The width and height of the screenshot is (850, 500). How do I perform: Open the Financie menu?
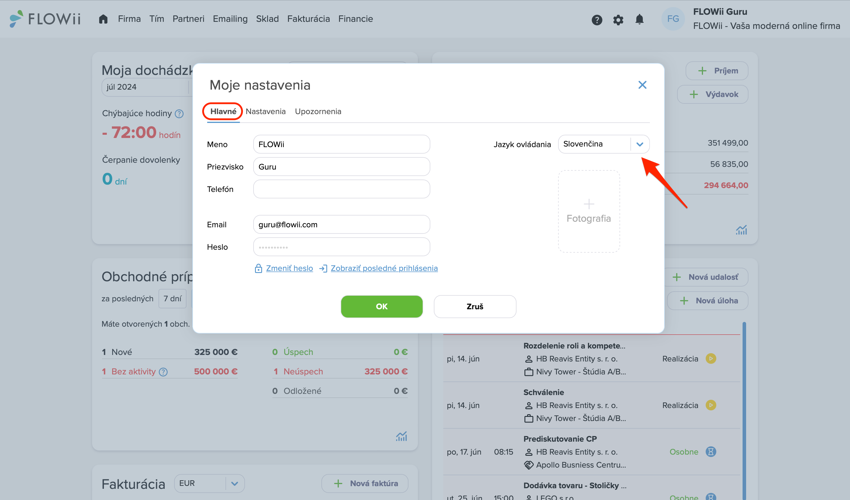[356, 19]
